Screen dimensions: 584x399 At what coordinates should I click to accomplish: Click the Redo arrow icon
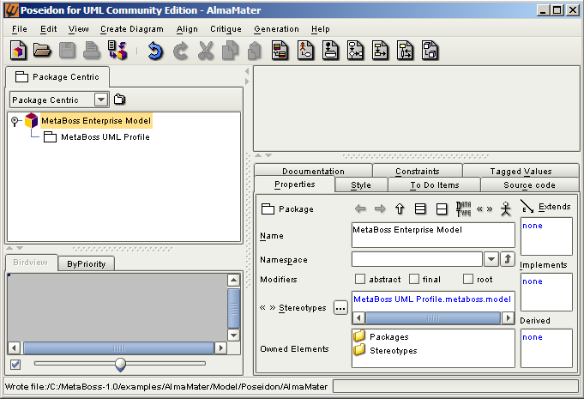(x=181, y=51)
